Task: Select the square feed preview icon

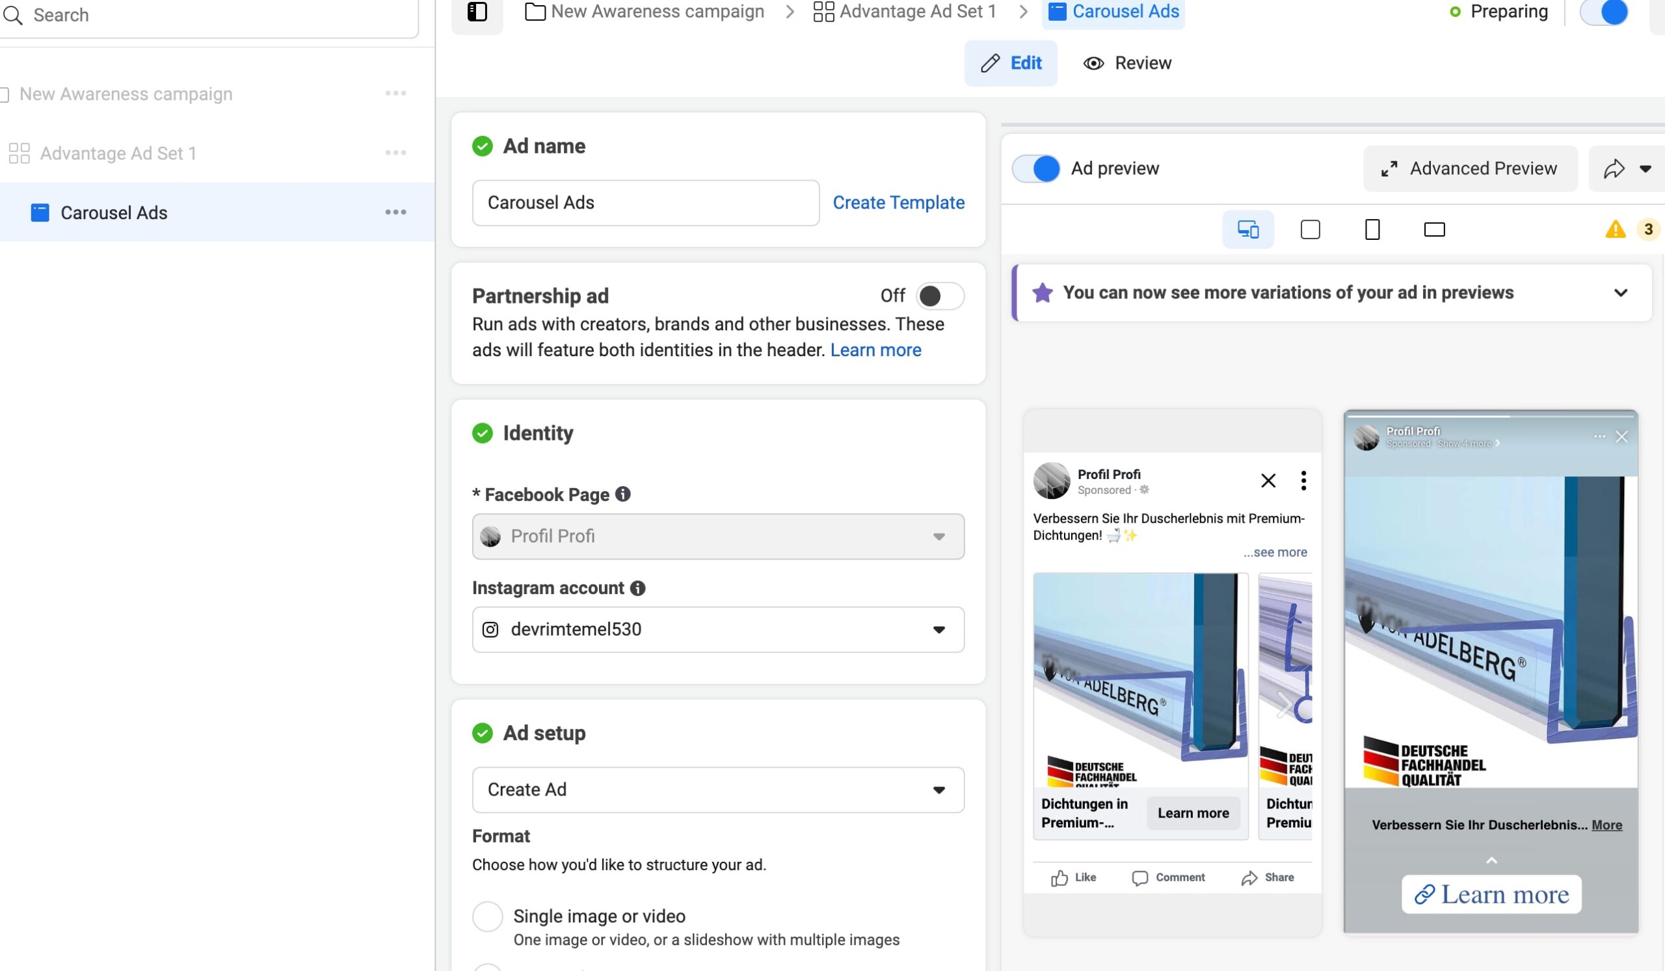Action: click(x=1309, y=229)
